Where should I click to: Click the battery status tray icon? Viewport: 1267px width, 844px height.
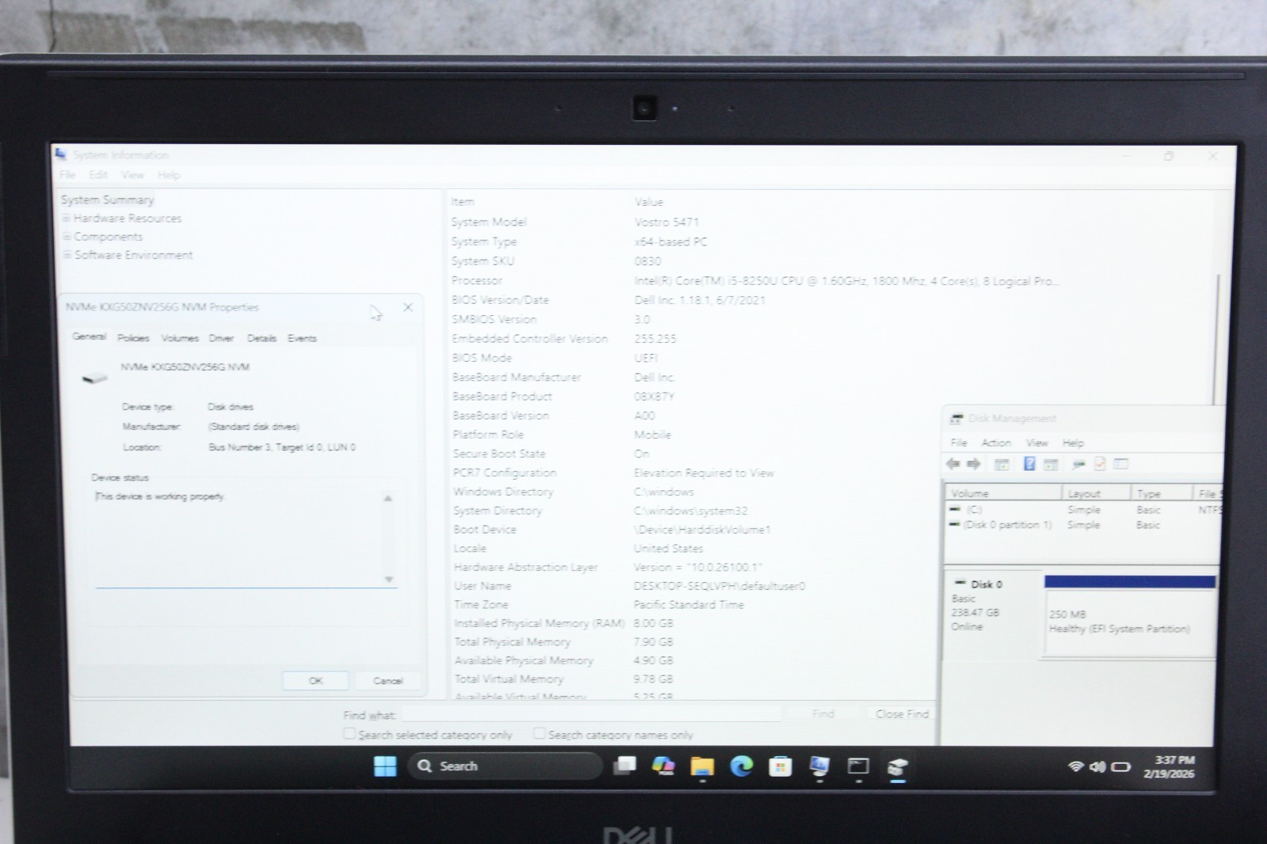click(x=1121, y=766)
